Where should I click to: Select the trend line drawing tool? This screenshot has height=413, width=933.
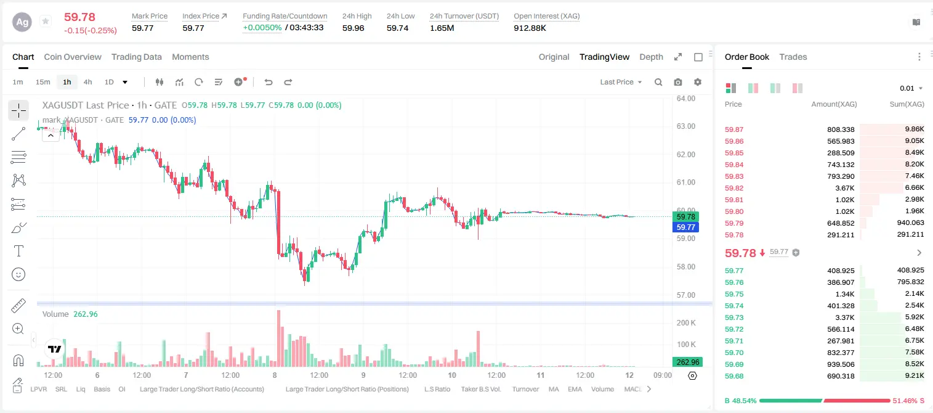pos(18,134)
